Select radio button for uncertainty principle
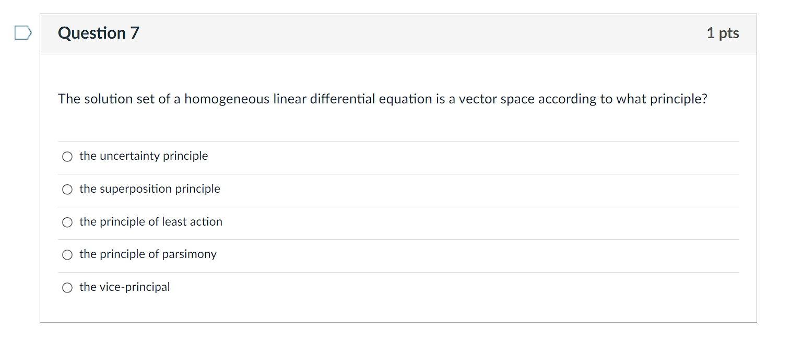This screenshot has height=352, width=802. (x=67, y=156)
